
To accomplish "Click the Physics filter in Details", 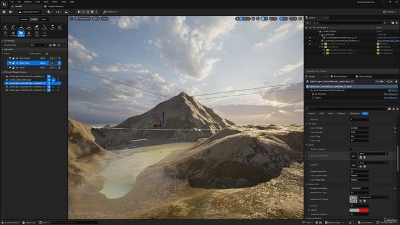I will pos(341,114).
